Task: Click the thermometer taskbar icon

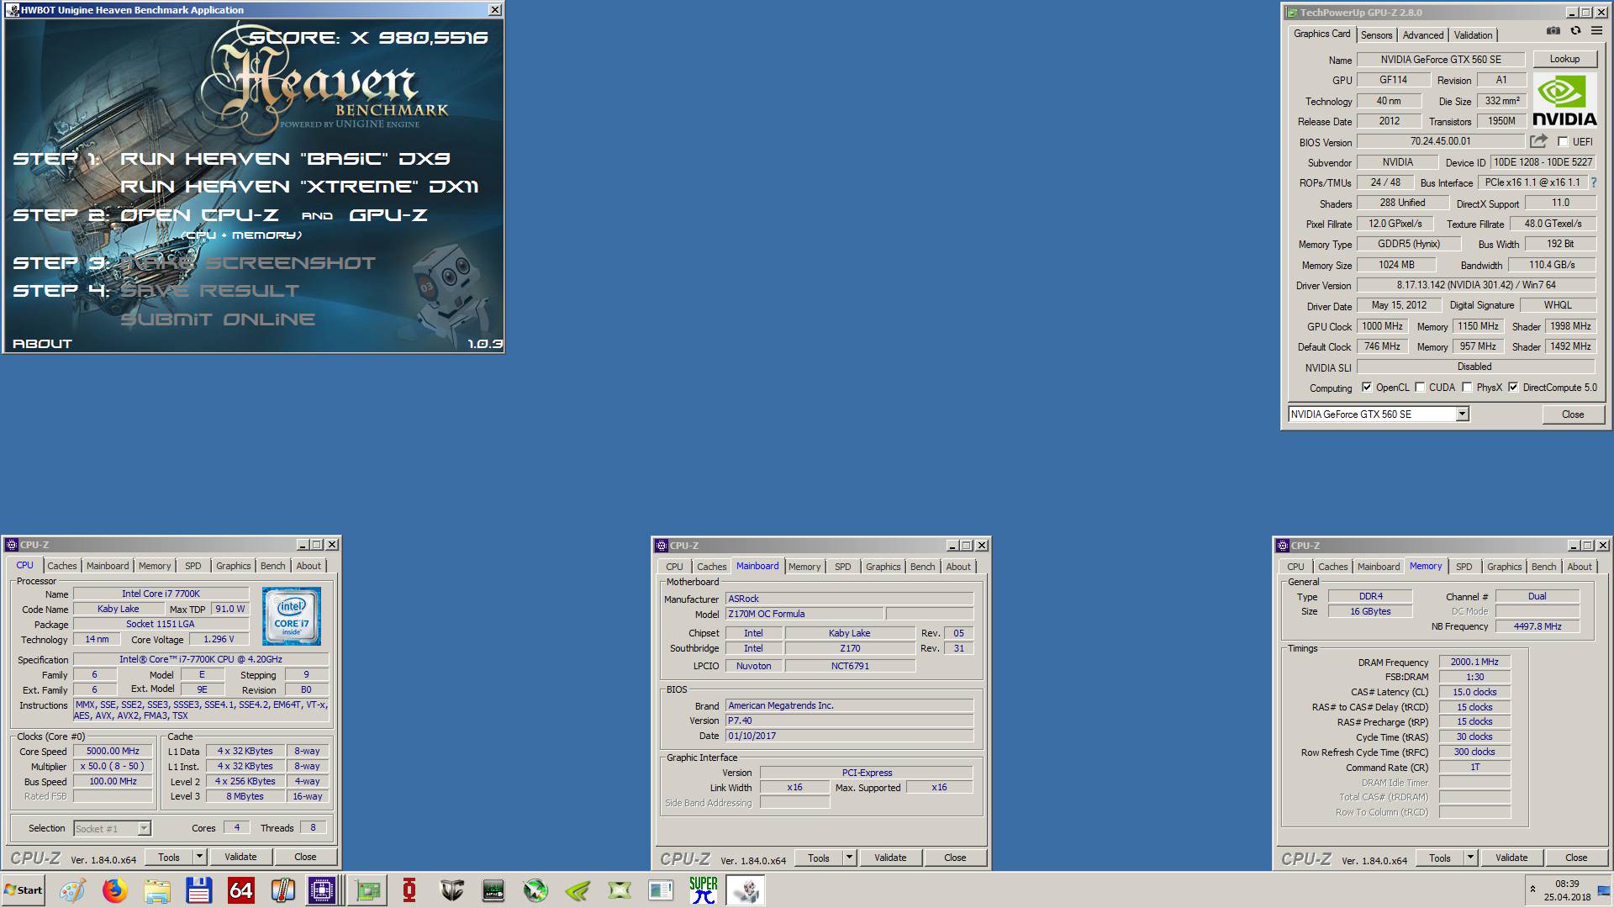Action: 282,890
